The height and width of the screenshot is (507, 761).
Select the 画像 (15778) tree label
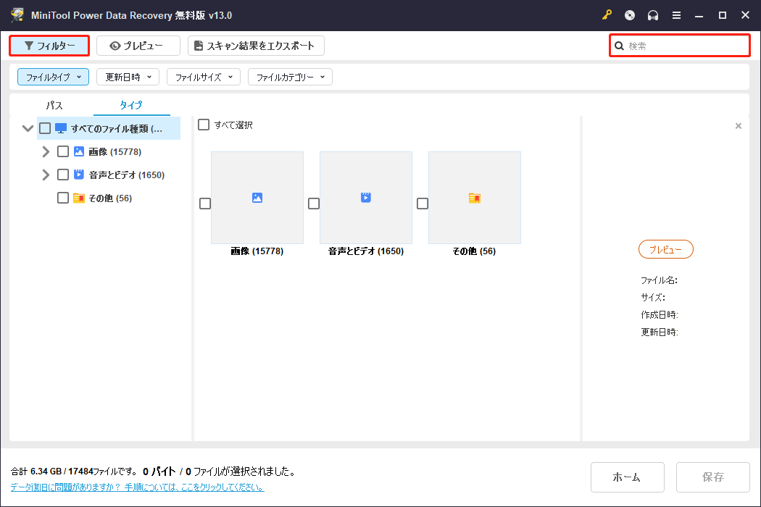coord(115,152)
